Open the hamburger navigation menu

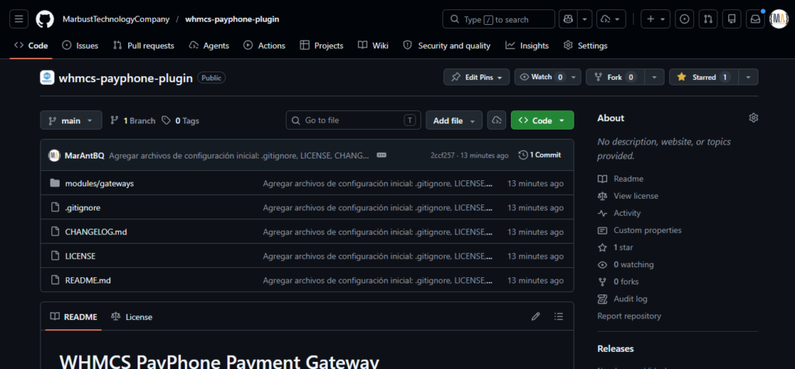pos(19,19)
